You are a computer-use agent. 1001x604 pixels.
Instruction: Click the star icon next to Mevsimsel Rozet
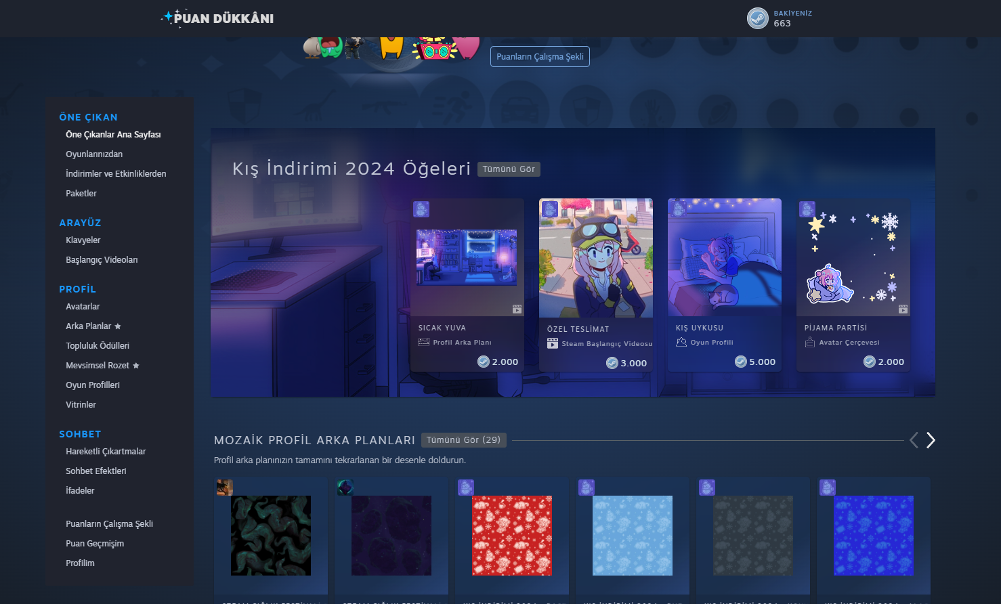pos(136,366)
